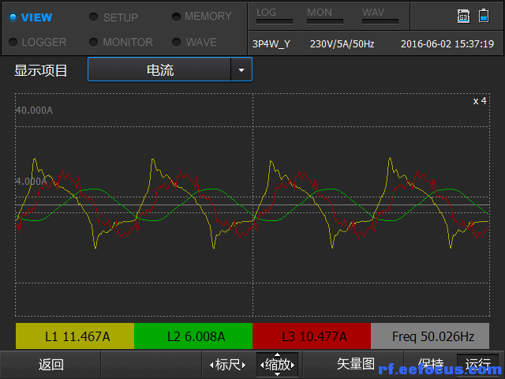This screenshot has height=379, width=505.
Task: Open the 显示项目 dropdown arrow
Action: (x=241, y=70)
